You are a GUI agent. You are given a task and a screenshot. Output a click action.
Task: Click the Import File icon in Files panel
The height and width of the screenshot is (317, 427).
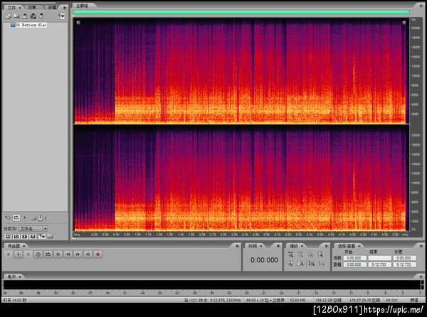(8, 16)
